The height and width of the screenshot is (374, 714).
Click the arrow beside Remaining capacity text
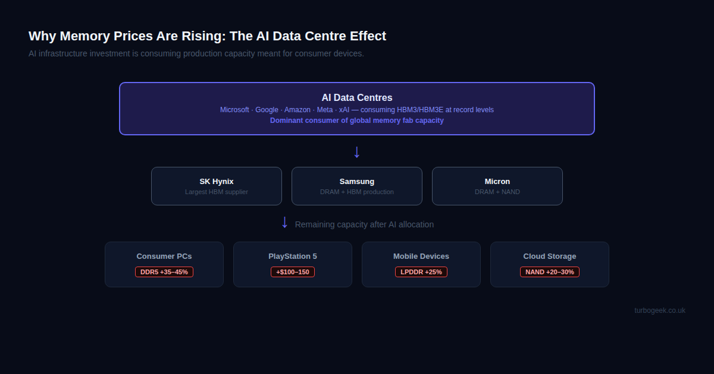(284, 223)
